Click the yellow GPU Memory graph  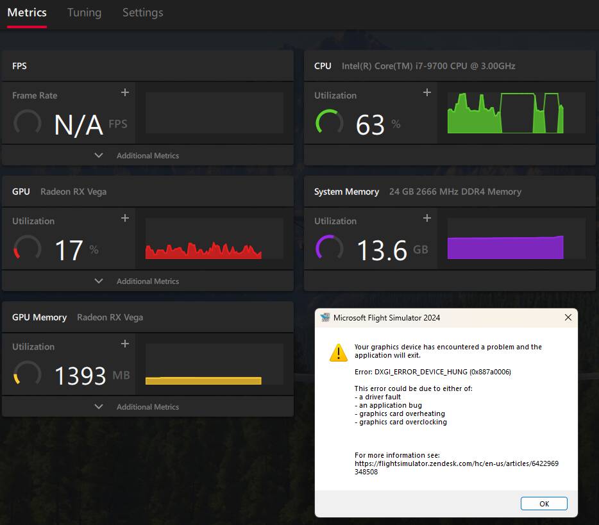pos(214,364)
